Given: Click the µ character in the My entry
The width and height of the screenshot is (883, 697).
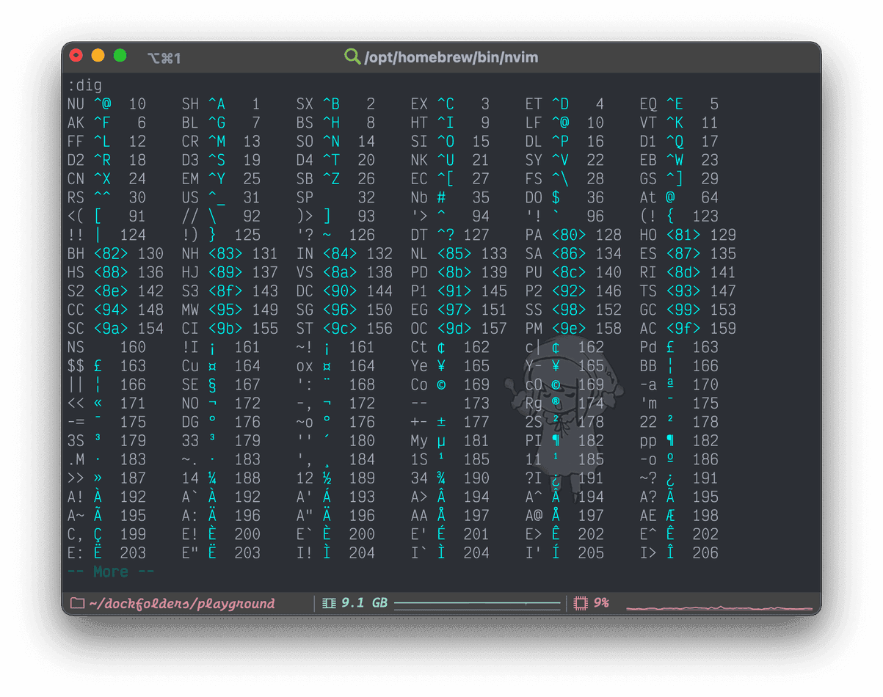Looking at the screenshot, I should coord(441,441).
